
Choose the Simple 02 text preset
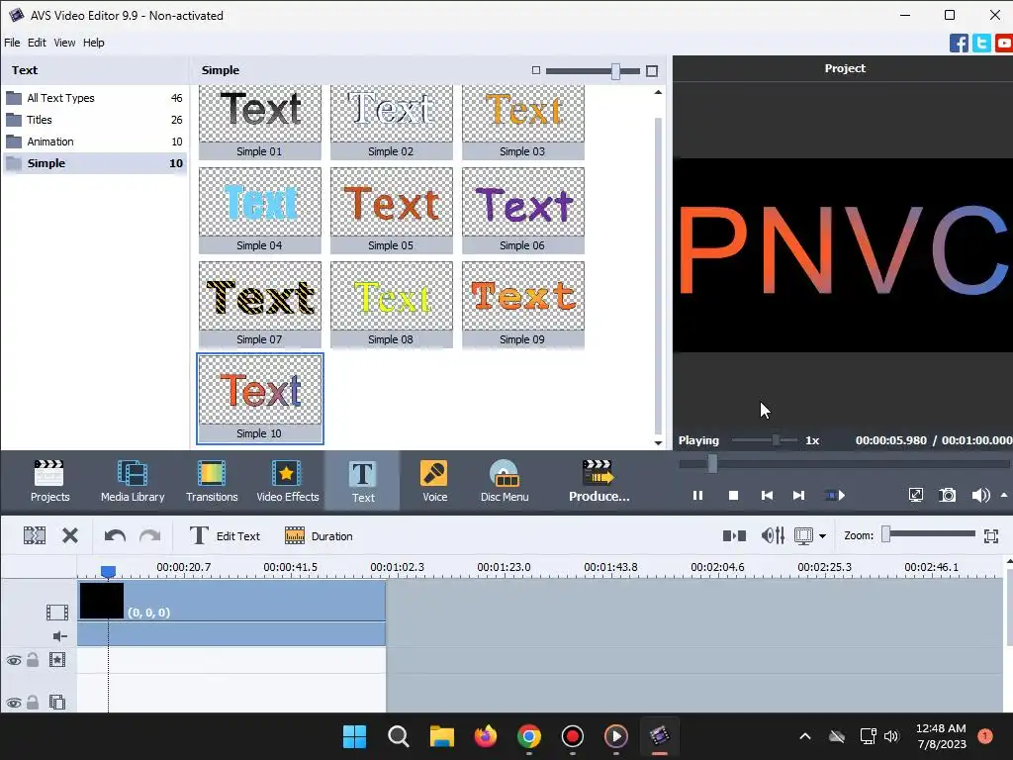point(392,122)
